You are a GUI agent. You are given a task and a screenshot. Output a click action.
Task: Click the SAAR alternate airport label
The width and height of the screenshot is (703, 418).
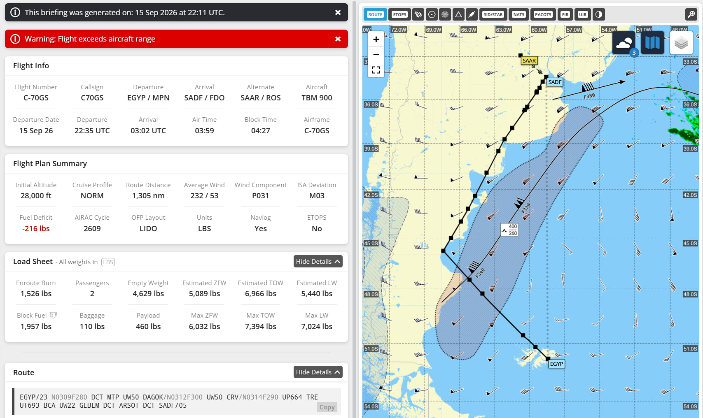pos(529,61)
